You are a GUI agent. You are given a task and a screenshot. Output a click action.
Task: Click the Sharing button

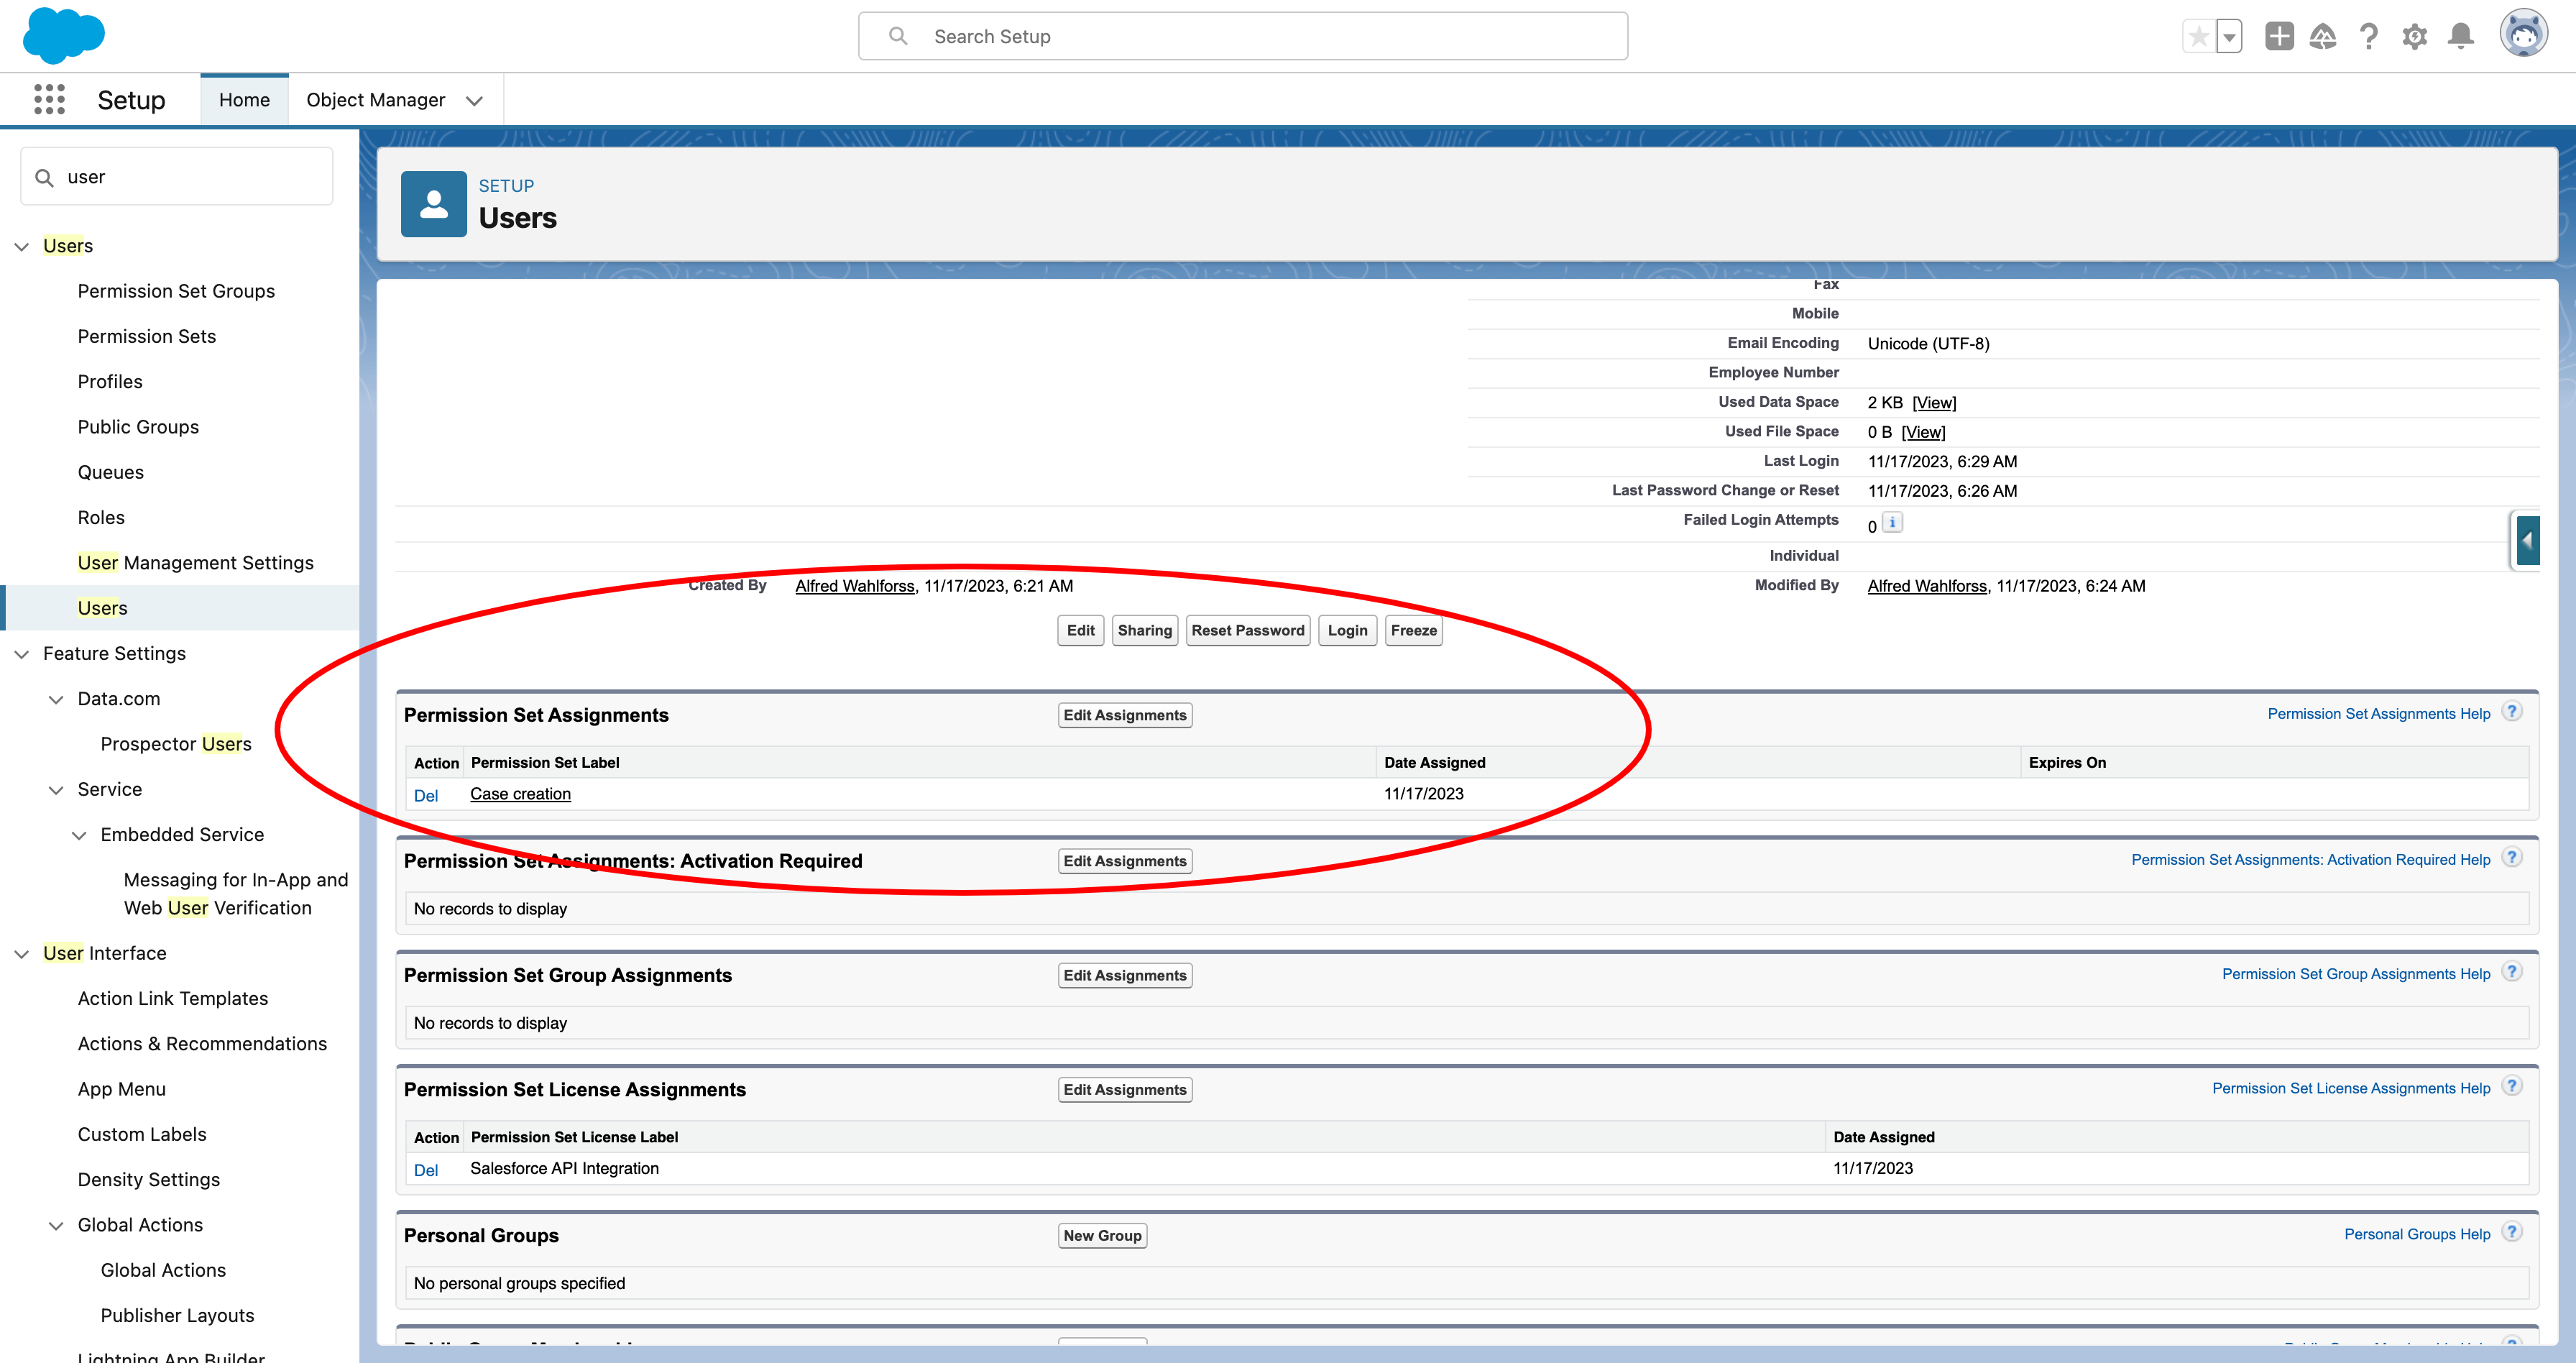1145,631
